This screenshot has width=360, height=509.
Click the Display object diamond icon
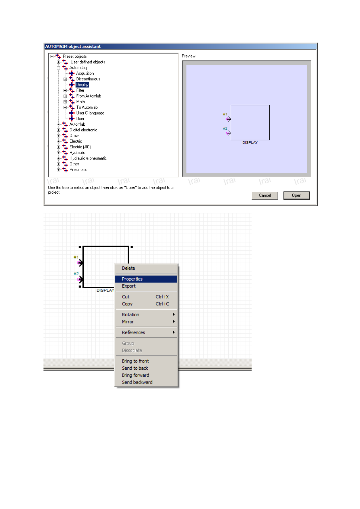pyautogui.click(x=72, y=85)
